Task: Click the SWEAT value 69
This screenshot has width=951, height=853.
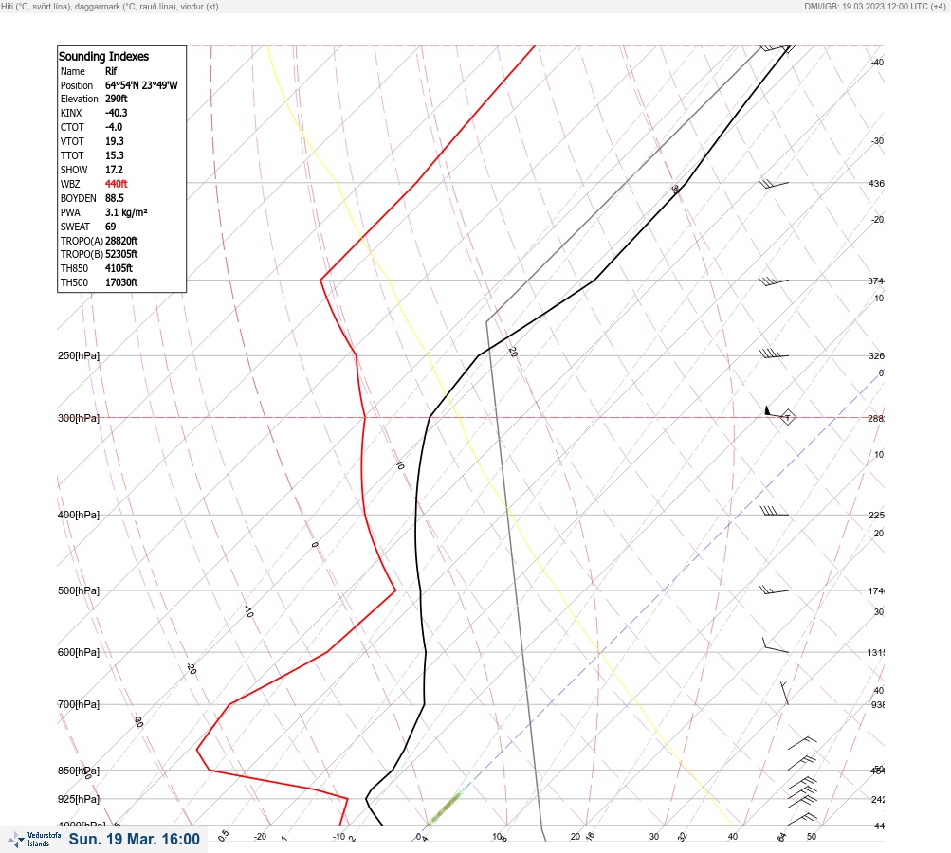Action: click(110, 227)
